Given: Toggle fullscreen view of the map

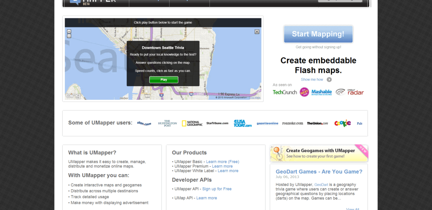Looking at the screenshot, I should (257, 32).
